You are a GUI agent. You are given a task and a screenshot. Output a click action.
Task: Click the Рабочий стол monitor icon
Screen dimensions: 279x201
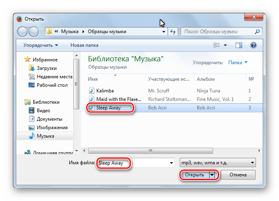pos(32,85)
